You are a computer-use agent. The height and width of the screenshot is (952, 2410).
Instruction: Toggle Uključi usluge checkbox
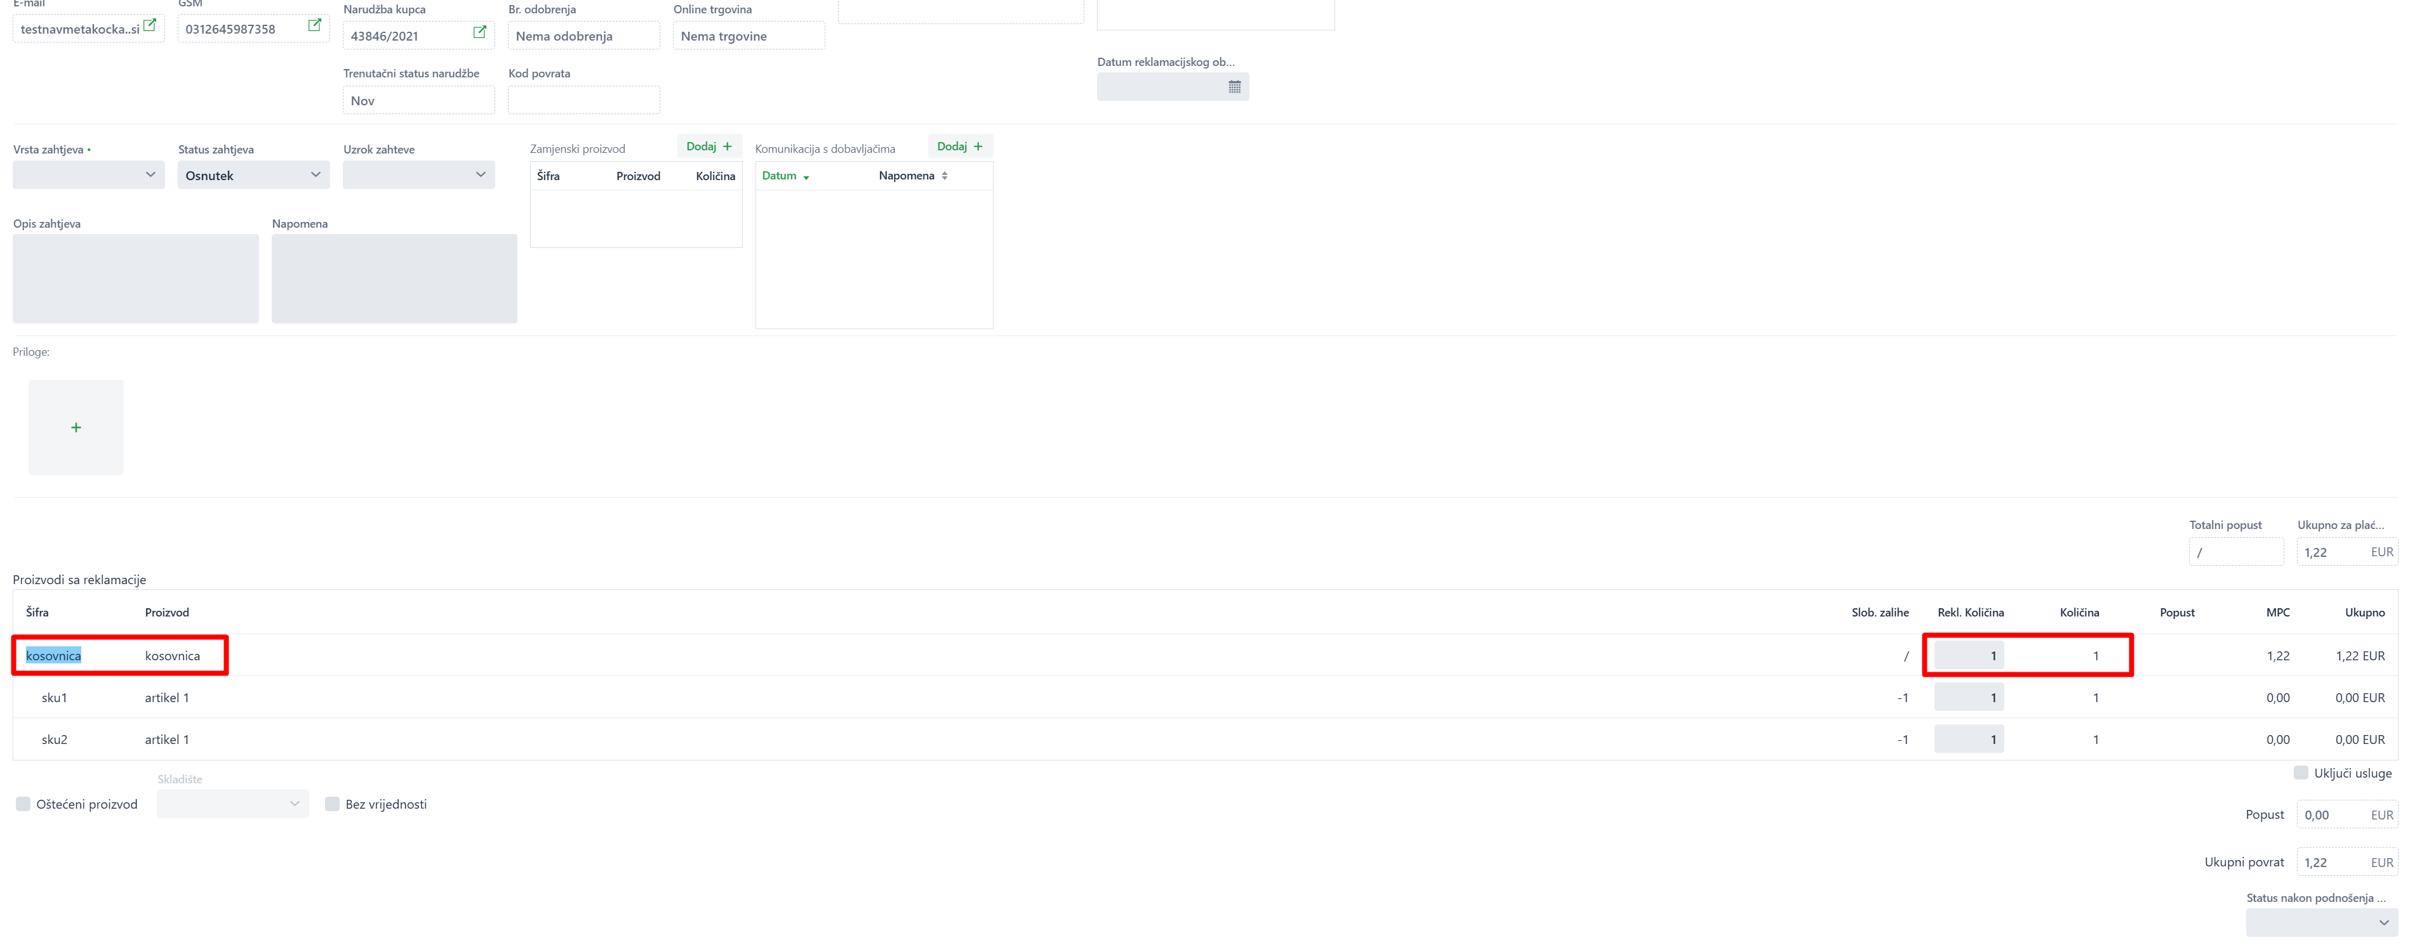pos(2301,773)
